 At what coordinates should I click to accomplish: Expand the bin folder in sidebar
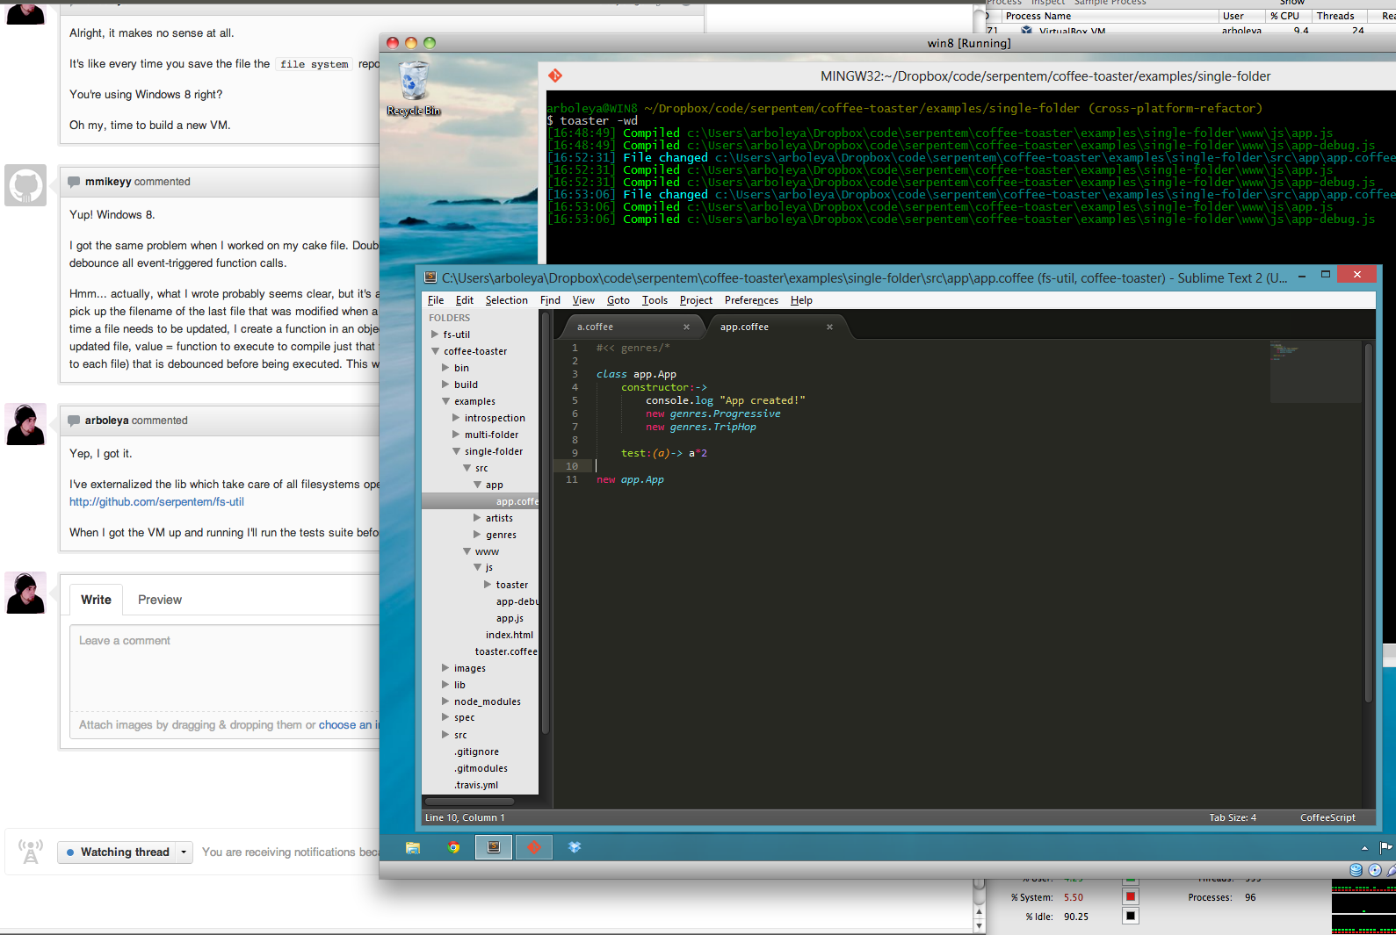point(445,368)
